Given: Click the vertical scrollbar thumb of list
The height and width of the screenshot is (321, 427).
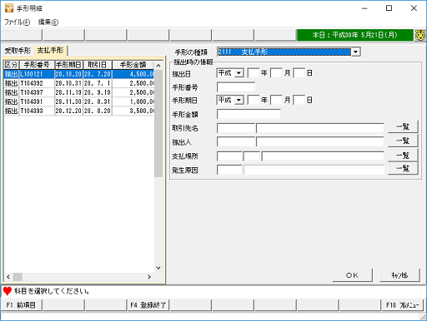Looking at the screenshot, I should (158, 123).
